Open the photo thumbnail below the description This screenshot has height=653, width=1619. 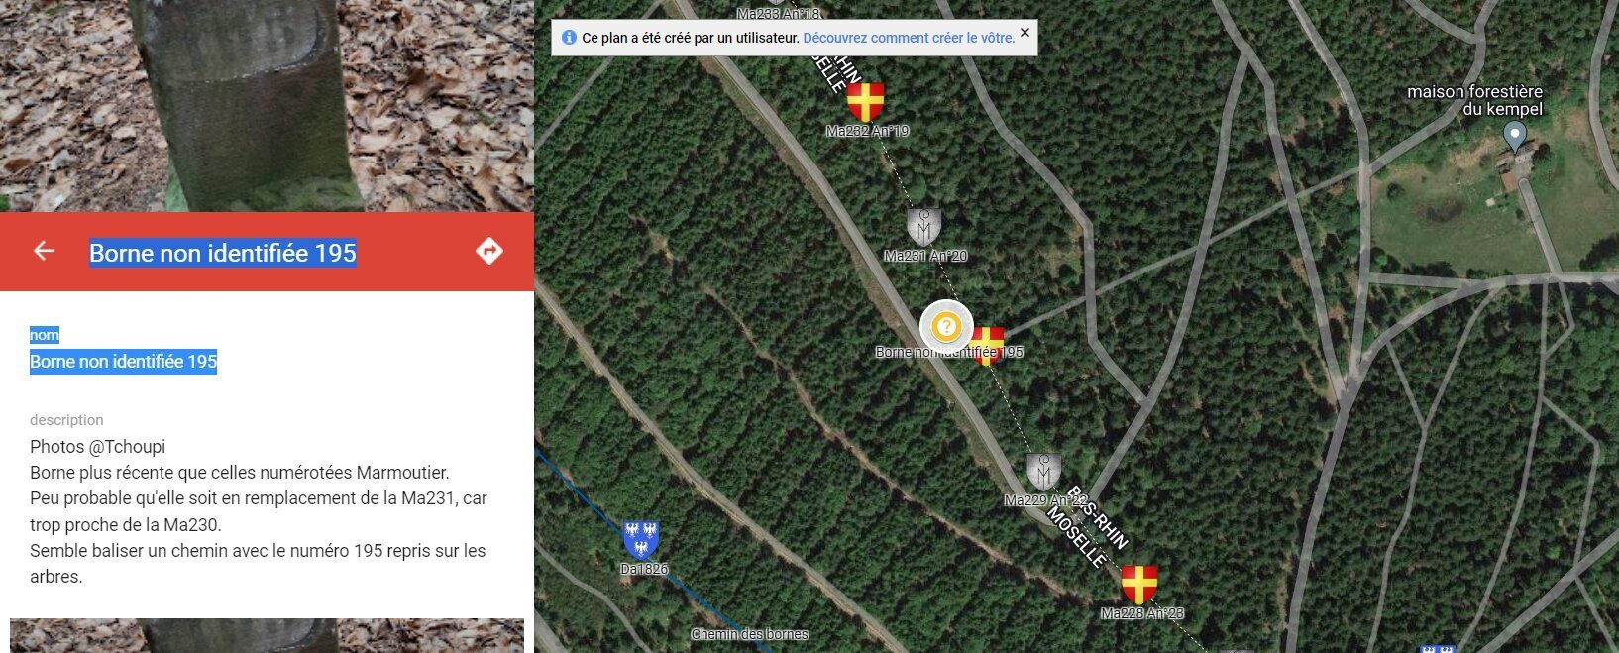coord(267,636)
